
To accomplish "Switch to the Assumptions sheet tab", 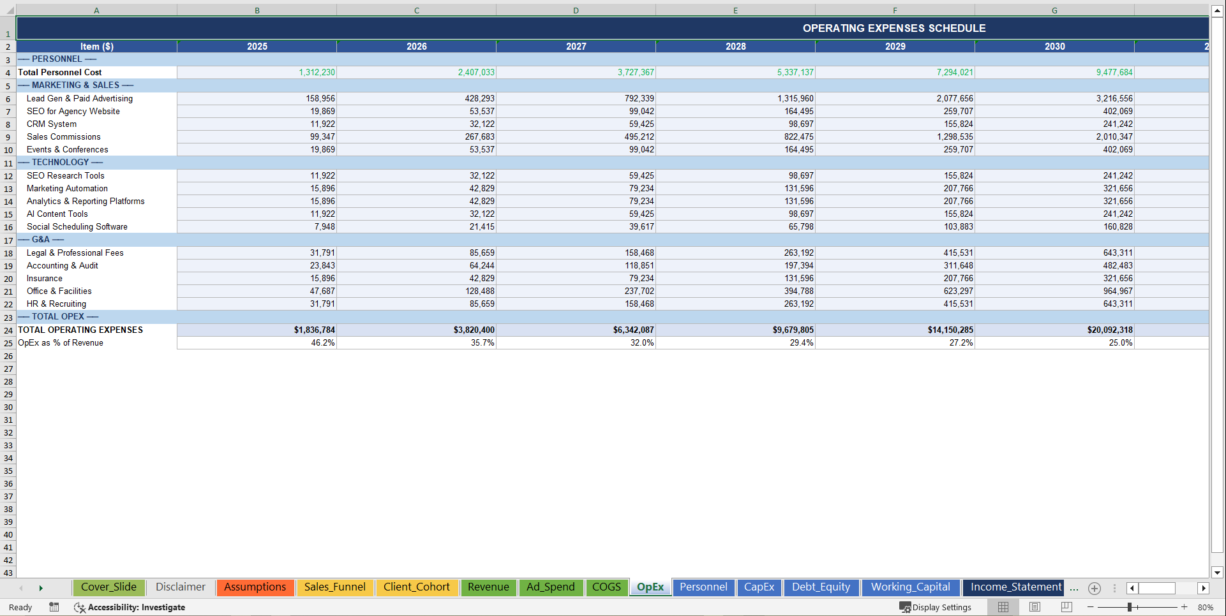I will 255,587.
